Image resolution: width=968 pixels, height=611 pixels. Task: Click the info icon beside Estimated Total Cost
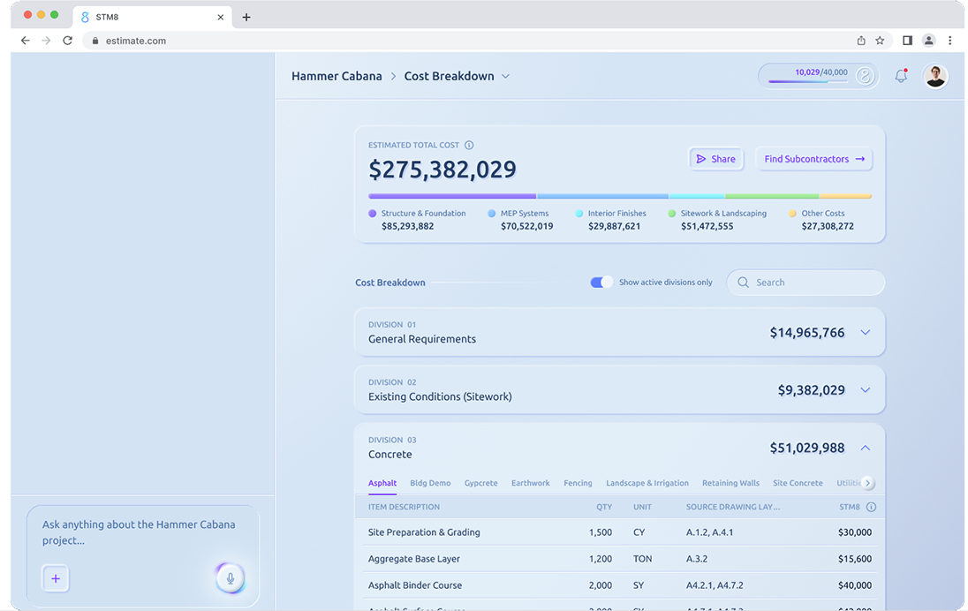(x=469, y=146)
